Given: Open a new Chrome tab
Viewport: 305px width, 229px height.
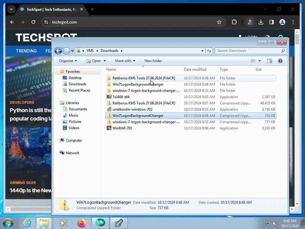Looking at the screenshot, I should [92, 9].
